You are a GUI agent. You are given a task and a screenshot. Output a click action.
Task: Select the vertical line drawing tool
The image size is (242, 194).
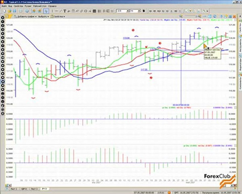coord(52,11)
